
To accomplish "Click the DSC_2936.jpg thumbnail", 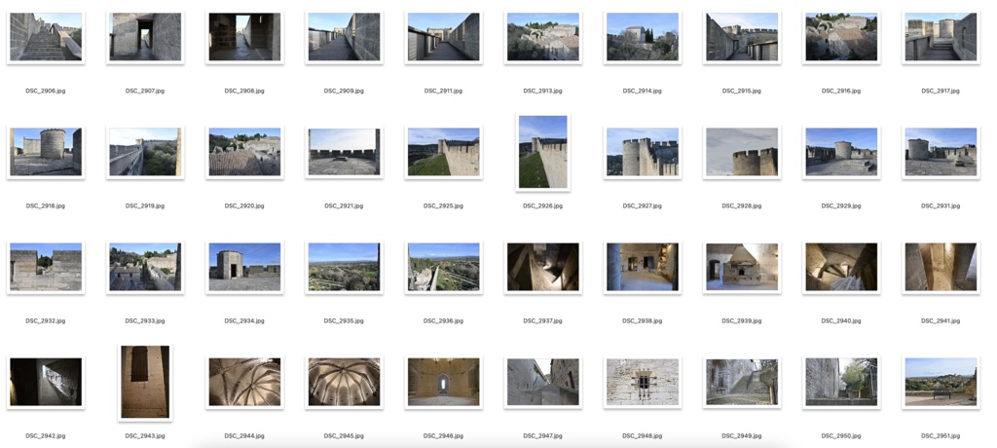I will 444,267.
